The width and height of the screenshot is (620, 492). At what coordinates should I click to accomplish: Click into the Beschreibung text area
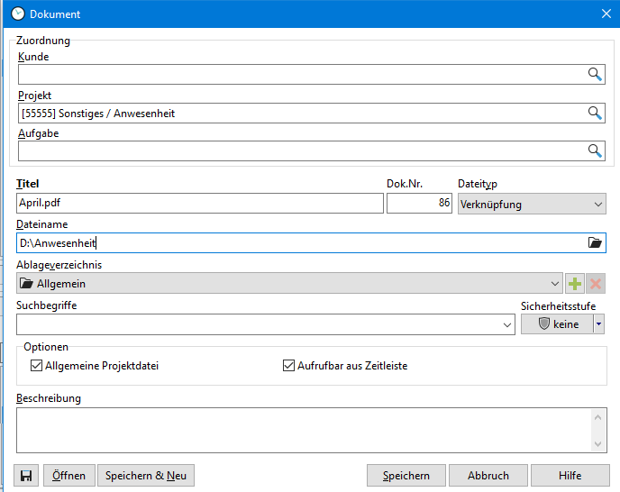click(x=302, y=430)
